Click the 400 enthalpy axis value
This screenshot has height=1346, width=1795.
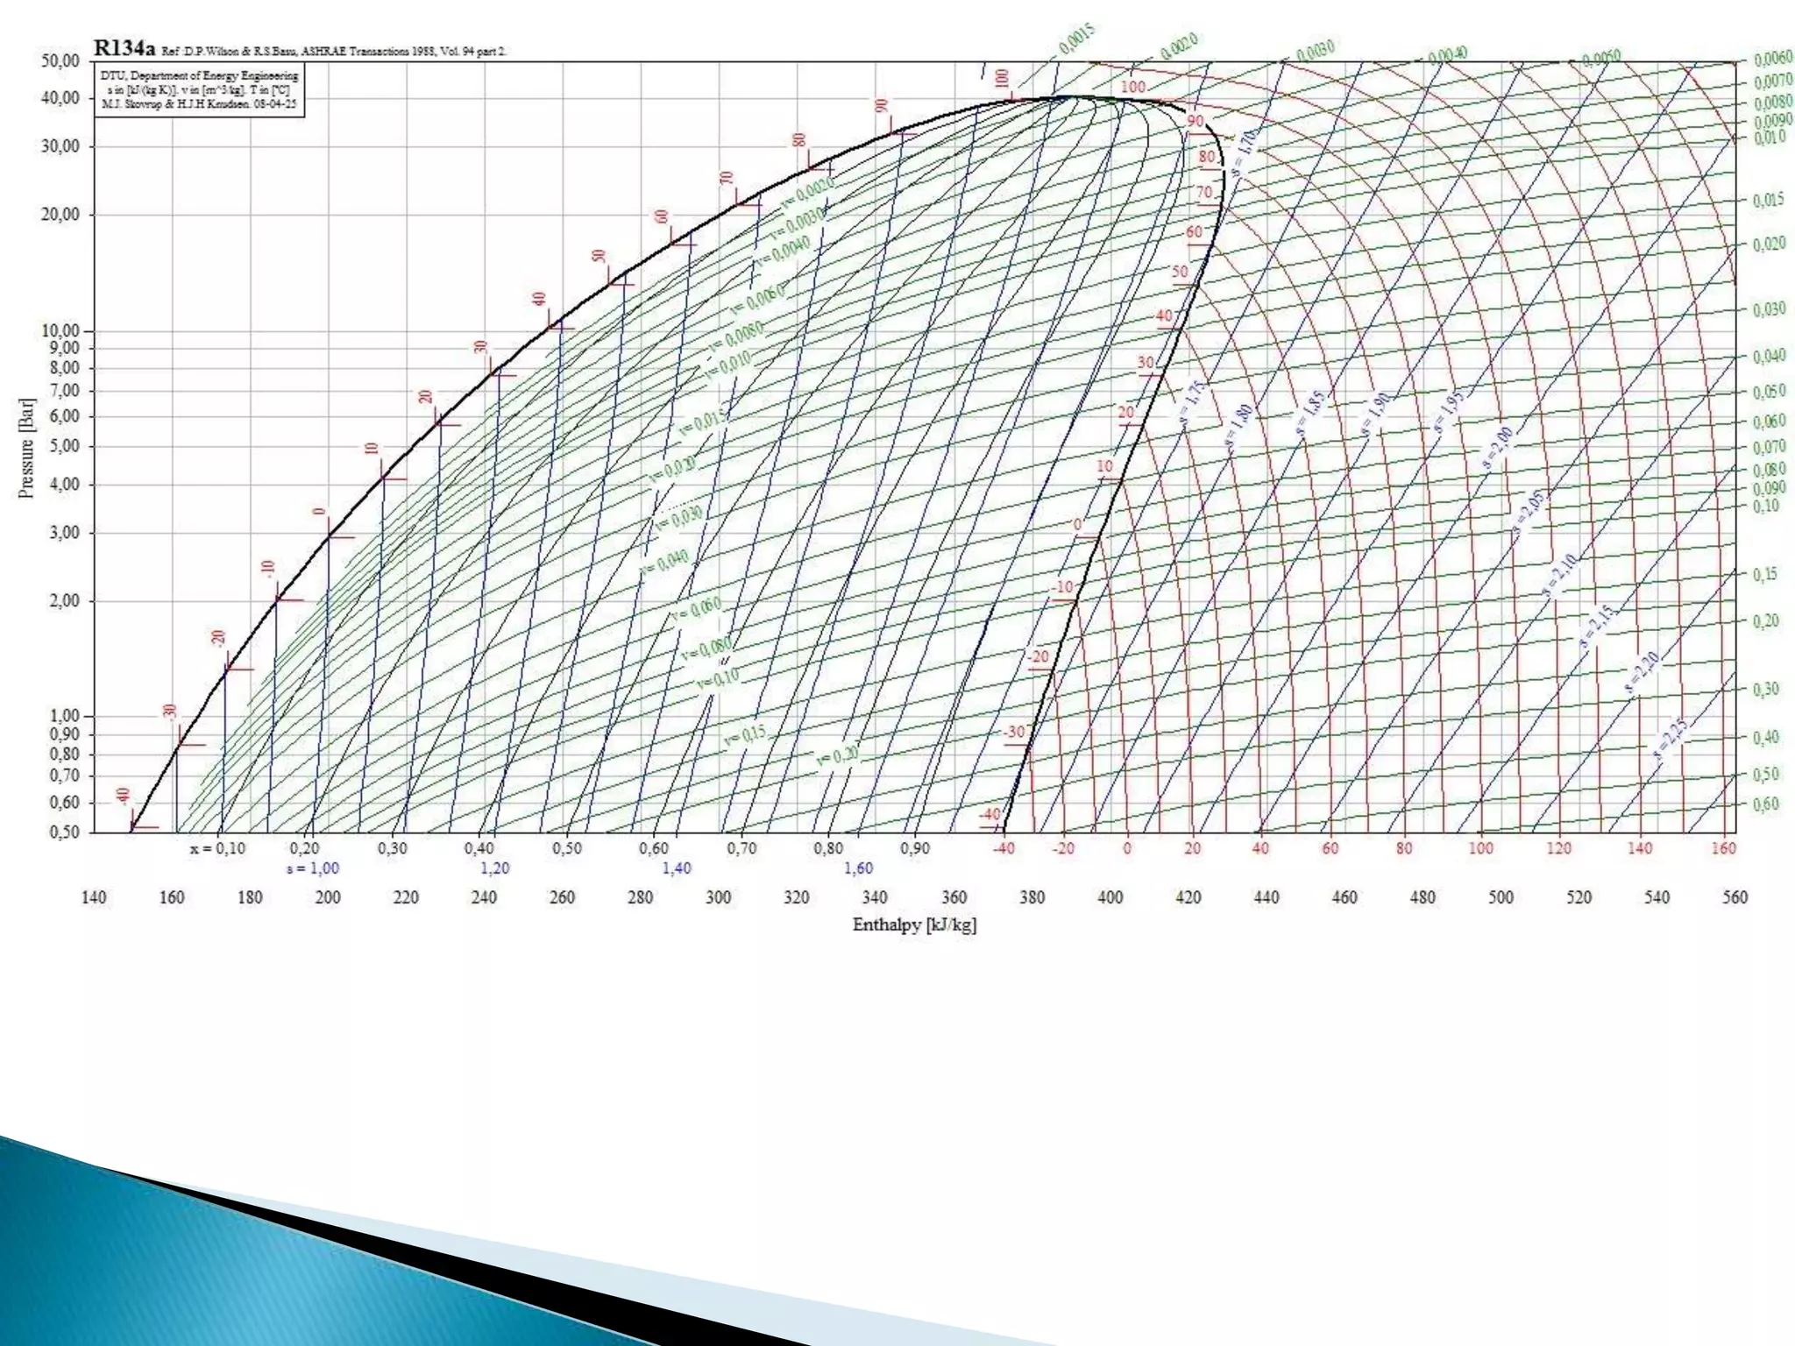click(1110, 896)
